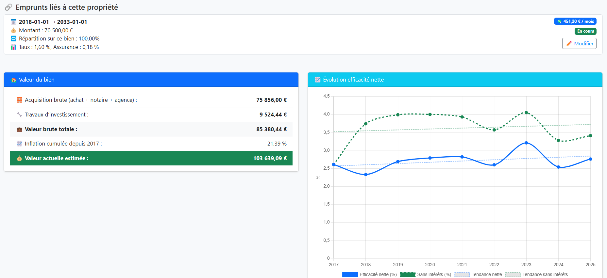The height and width of the screenshot is (278, 607).
Task: Click the chart icon in Évolution efficacité nette header
Action: coord(317,80)
